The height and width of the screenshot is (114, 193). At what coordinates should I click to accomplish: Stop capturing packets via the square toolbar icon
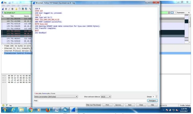click(x=6, y=9)
